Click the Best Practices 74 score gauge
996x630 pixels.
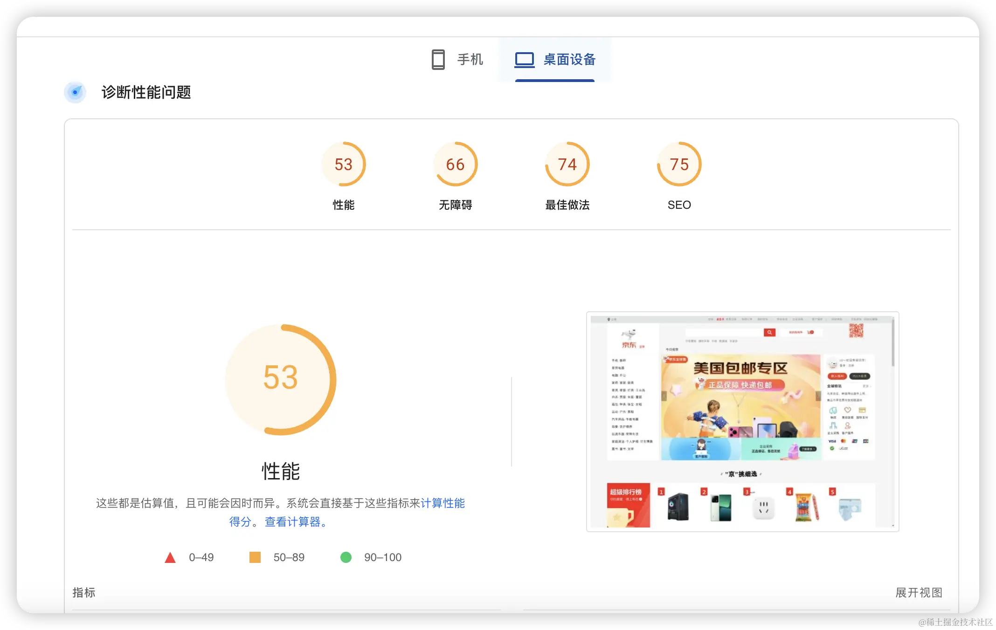567,164
